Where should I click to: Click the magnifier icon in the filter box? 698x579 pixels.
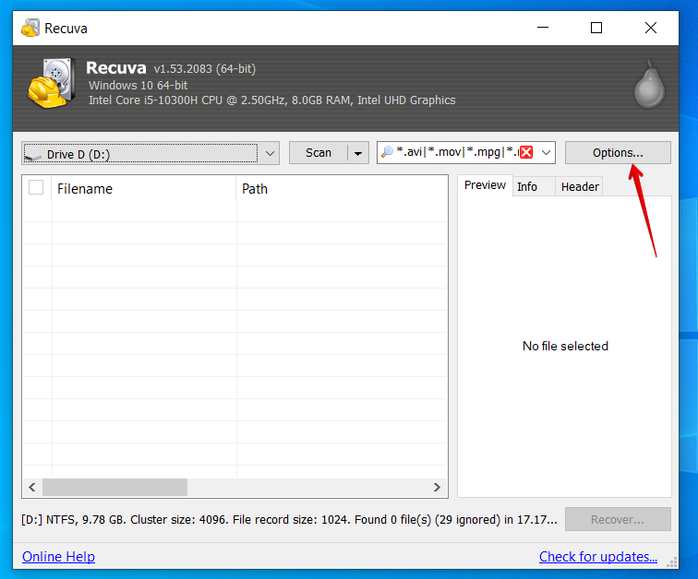pos(388,153)
